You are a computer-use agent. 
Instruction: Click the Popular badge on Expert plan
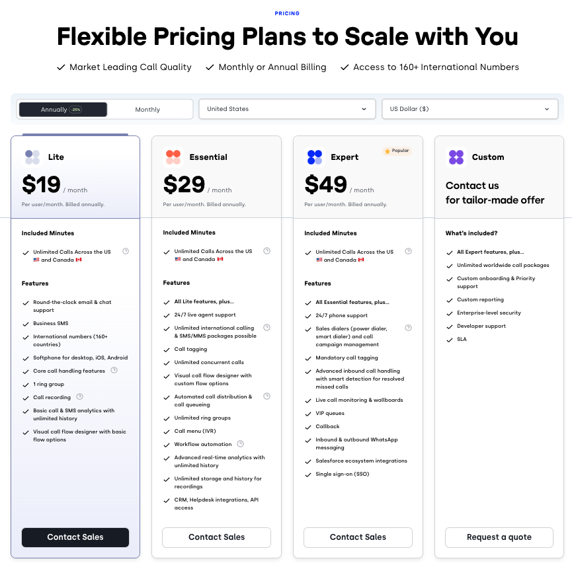pos(397,151)
